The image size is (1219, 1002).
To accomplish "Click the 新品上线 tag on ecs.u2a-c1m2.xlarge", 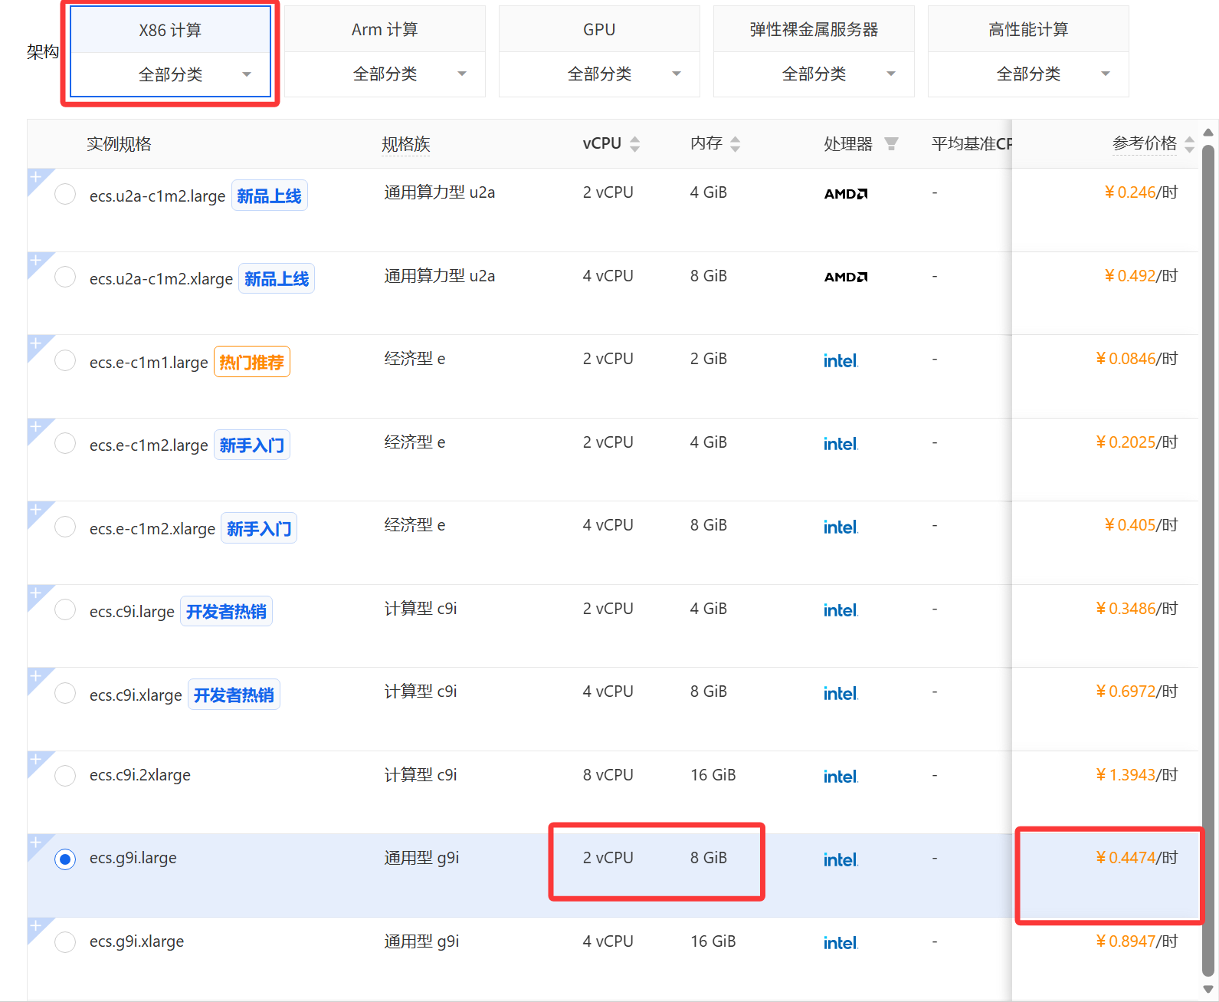I will [x=277, y=279].
